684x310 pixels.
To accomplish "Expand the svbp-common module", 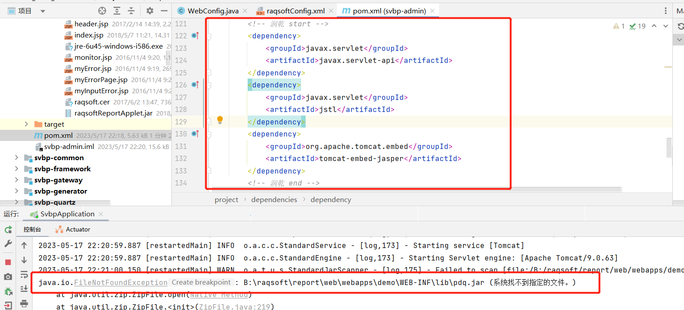I will tap(17, 158).
